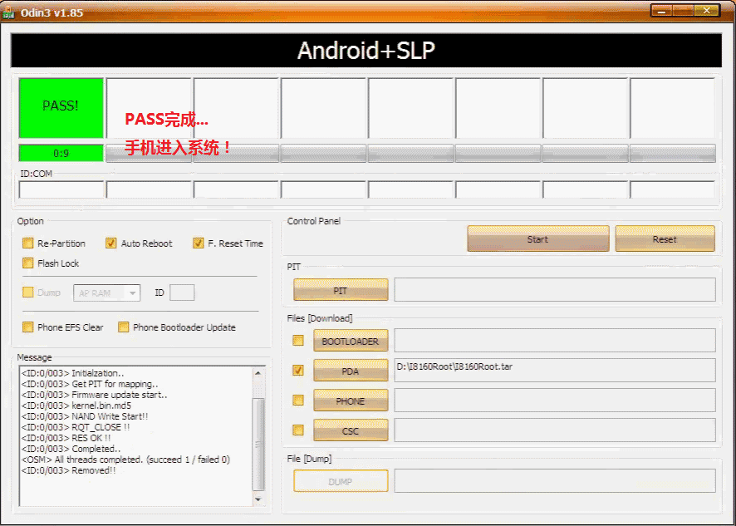Click the File Dump path field

point(555,480)
